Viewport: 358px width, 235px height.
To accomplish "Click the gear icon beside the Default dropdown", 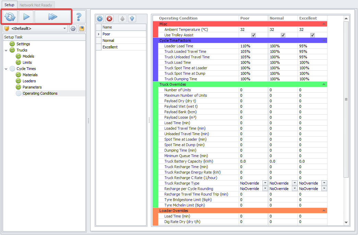I will pos(73,29).
